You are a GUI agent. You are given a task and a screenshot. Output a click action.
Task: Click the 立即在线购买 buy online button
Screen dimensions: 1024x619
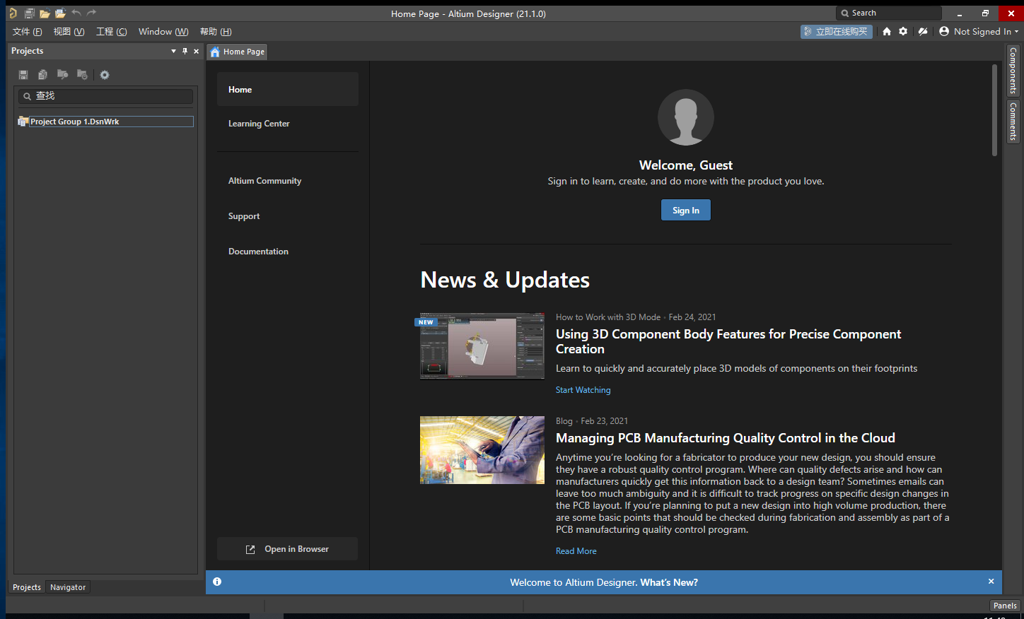(x=837, y=31)
